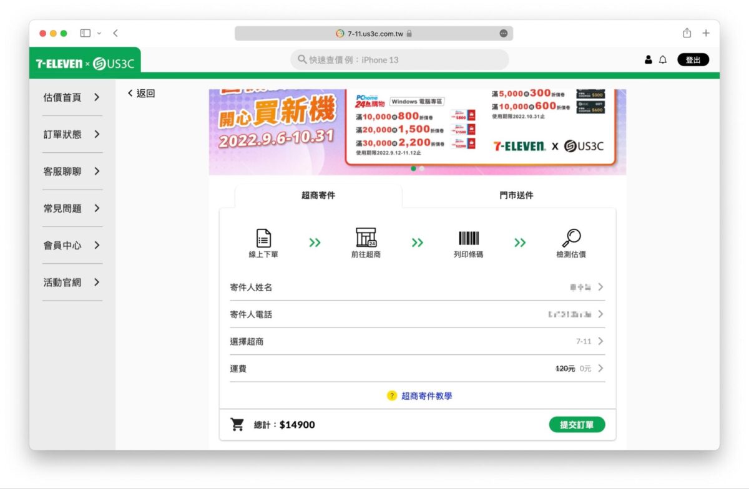Click the 快速查價 search field

(x=399, y=60)
